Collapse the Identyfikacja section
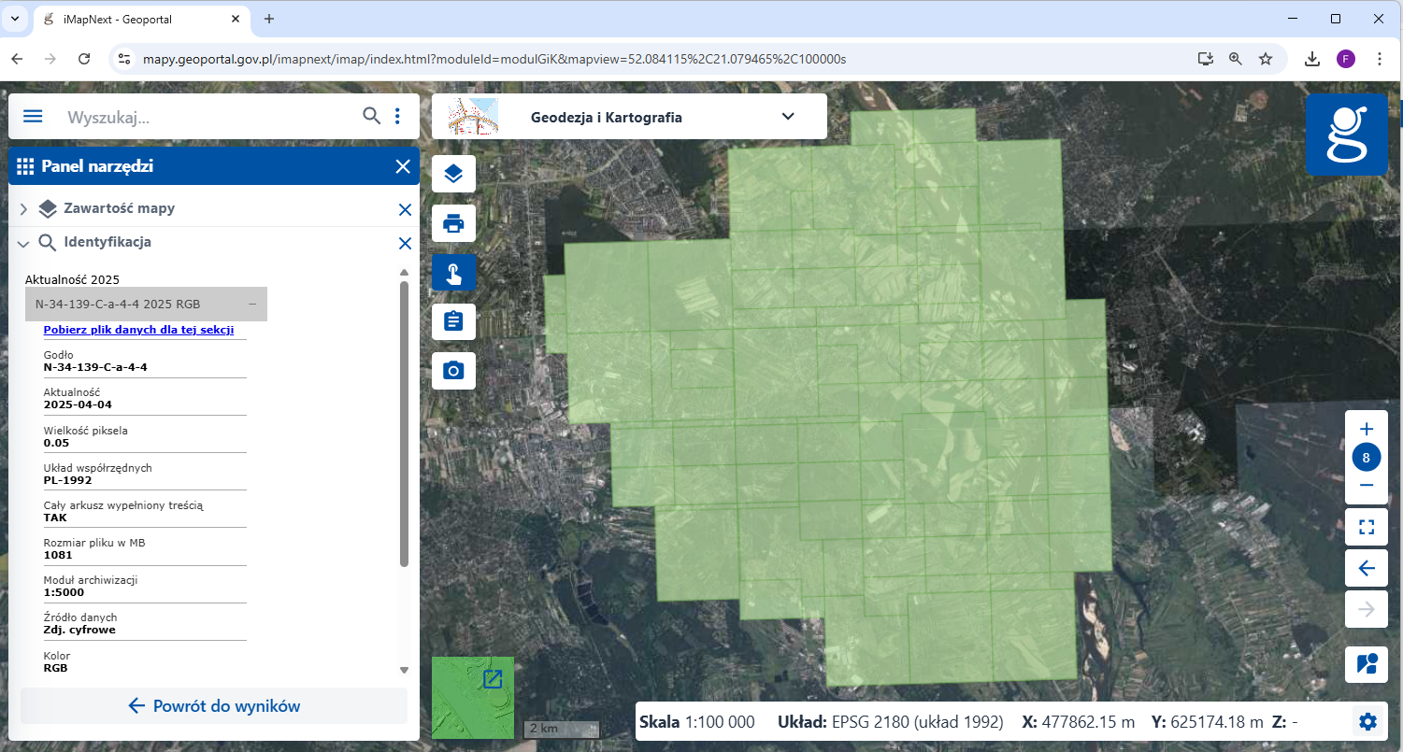The image size is (1403, 752). [24, 243]
